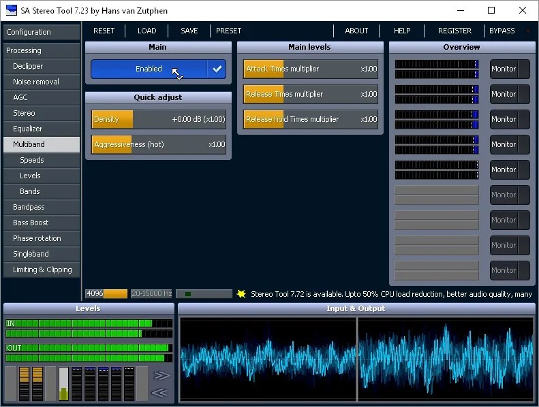Adjust the Aggressiveness (hot) slider
Image resolution: width=539 pixels, height=407 pixels.
coord(159,144)
